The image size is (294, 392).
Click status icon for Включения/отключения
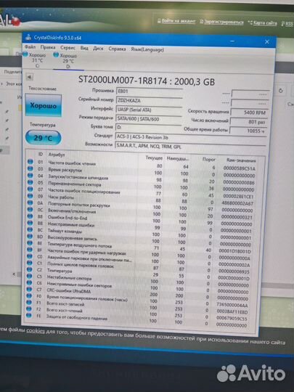[x=30, y=209]
